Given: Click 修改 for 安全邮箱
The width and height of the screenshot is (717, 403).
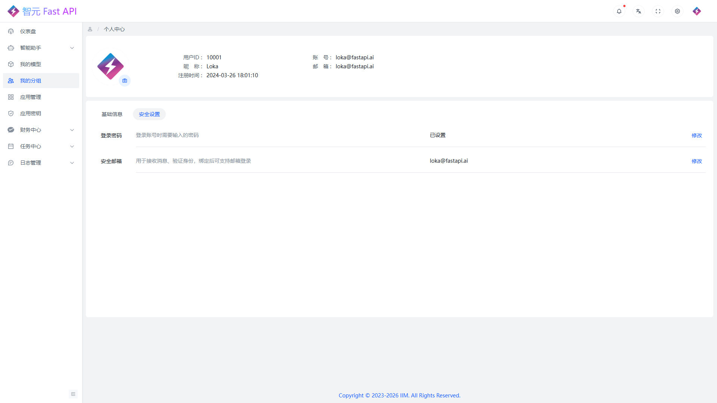Looking at the screenshot, I should click(696, 161).
